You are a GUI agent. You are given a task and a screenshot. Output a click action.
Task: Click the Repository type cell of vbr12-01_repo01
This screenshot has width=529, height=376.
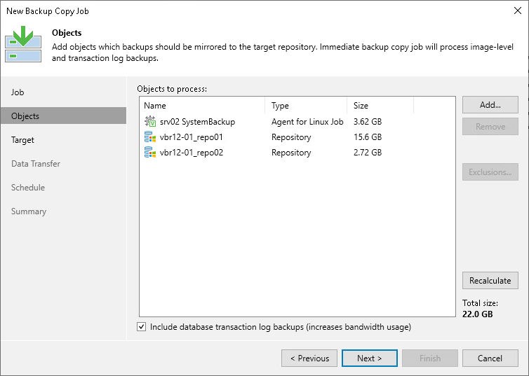(291, 137)
